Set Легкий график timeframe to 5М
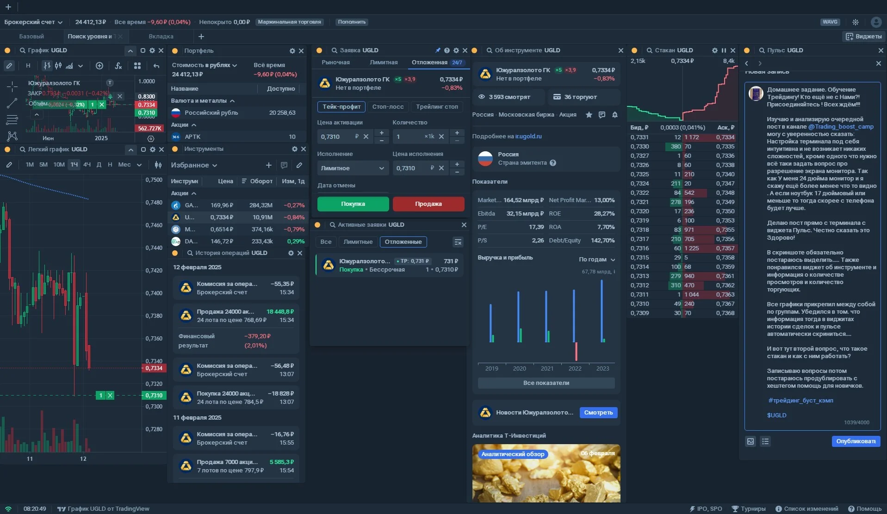The width and height of the screenshot is (887, 514). [43, 165]
